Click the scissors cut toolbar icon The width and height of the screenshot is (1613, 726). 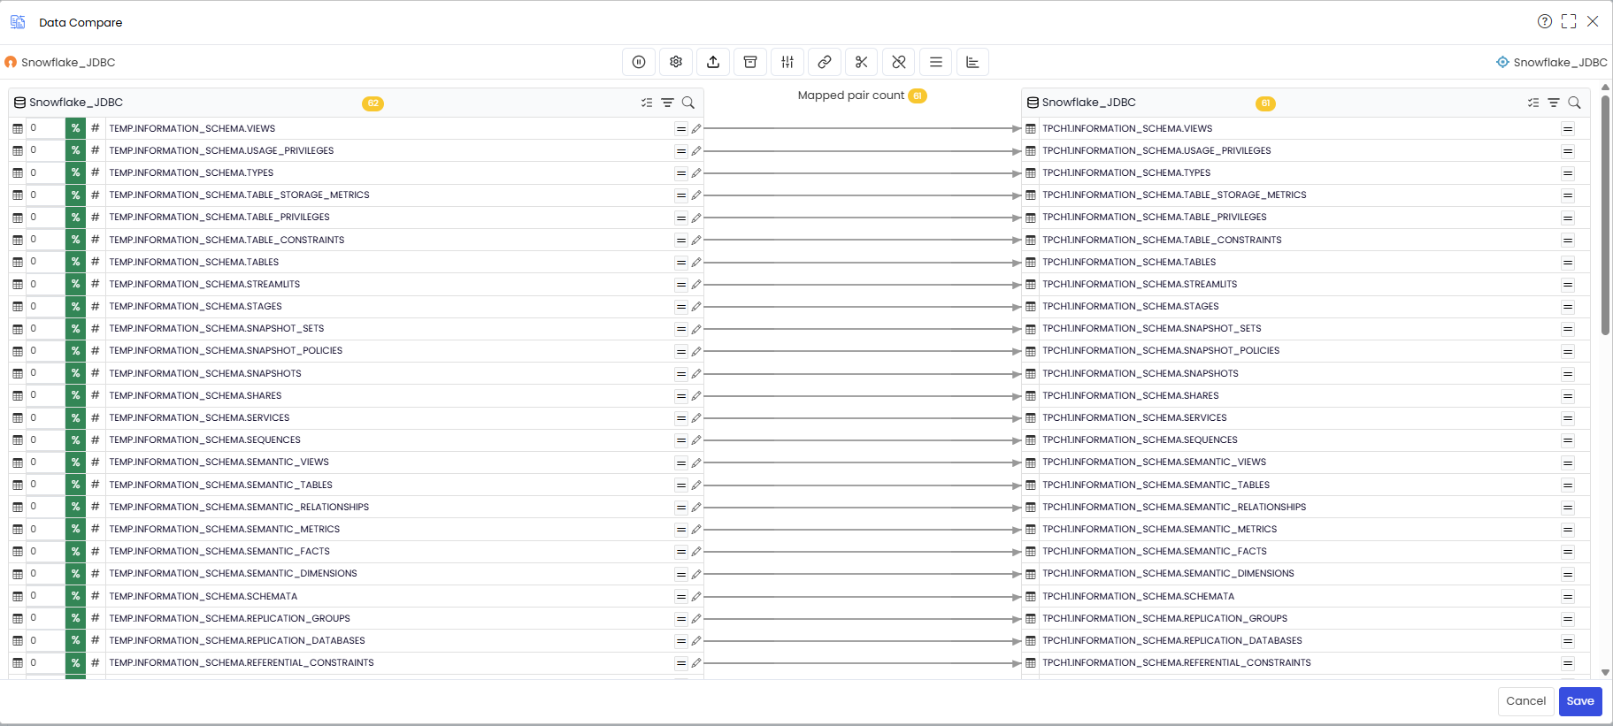(x=862, y=62)
